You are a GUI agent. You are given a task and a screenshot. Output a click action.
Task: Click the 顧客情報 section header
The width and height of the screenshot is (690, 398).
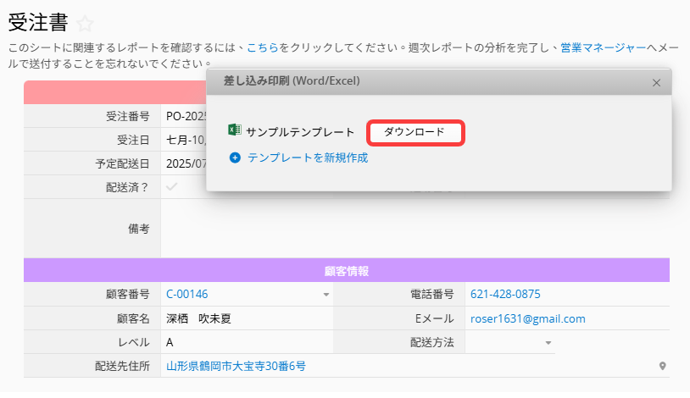coord(346,271)
